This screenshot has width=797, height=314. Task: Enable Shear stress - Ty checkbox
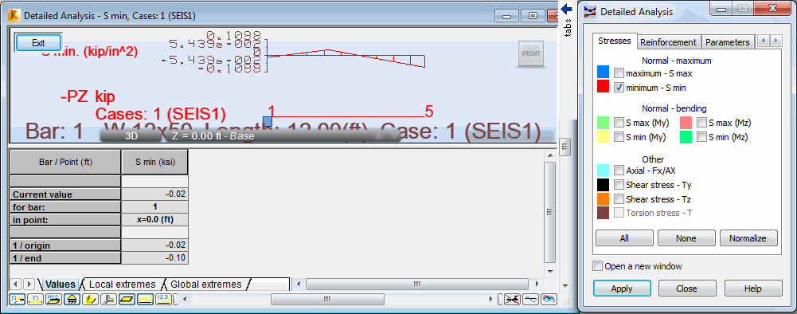click(619, 185)
